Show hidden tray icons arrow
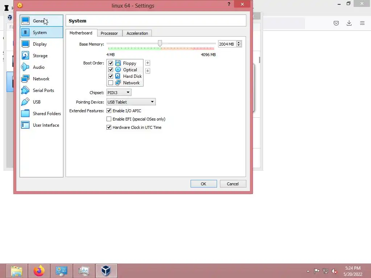Image resolution: width=371 pixels, height=278 pixels. [308, 271]
